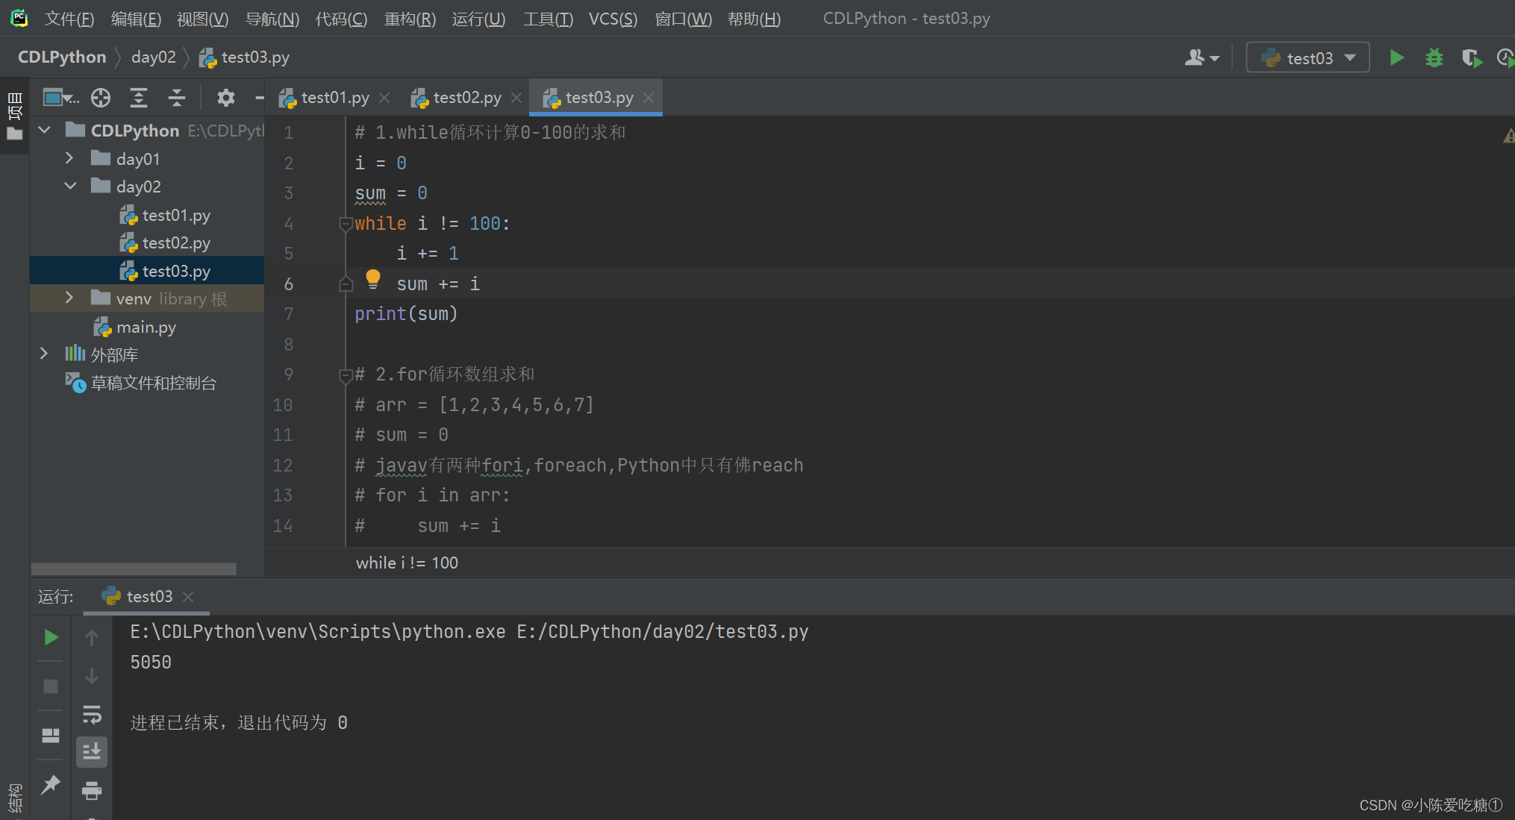Open the VCS menu
1515x820 pixels.
pyautogui.click(x=613, y=19)
